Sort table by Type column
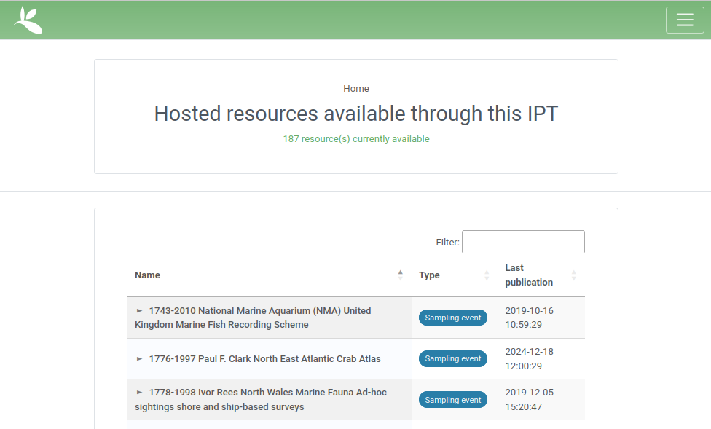 pyautogui.click(x=429, y=275)
